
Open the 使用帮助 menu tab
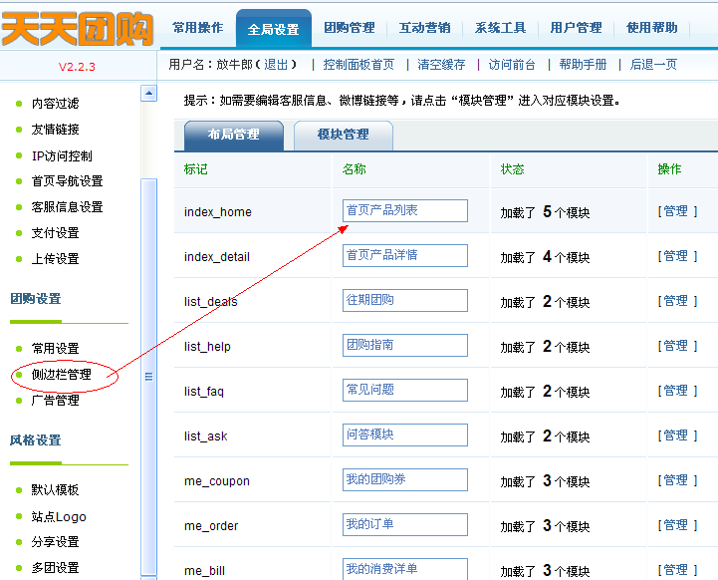point(651,29)
